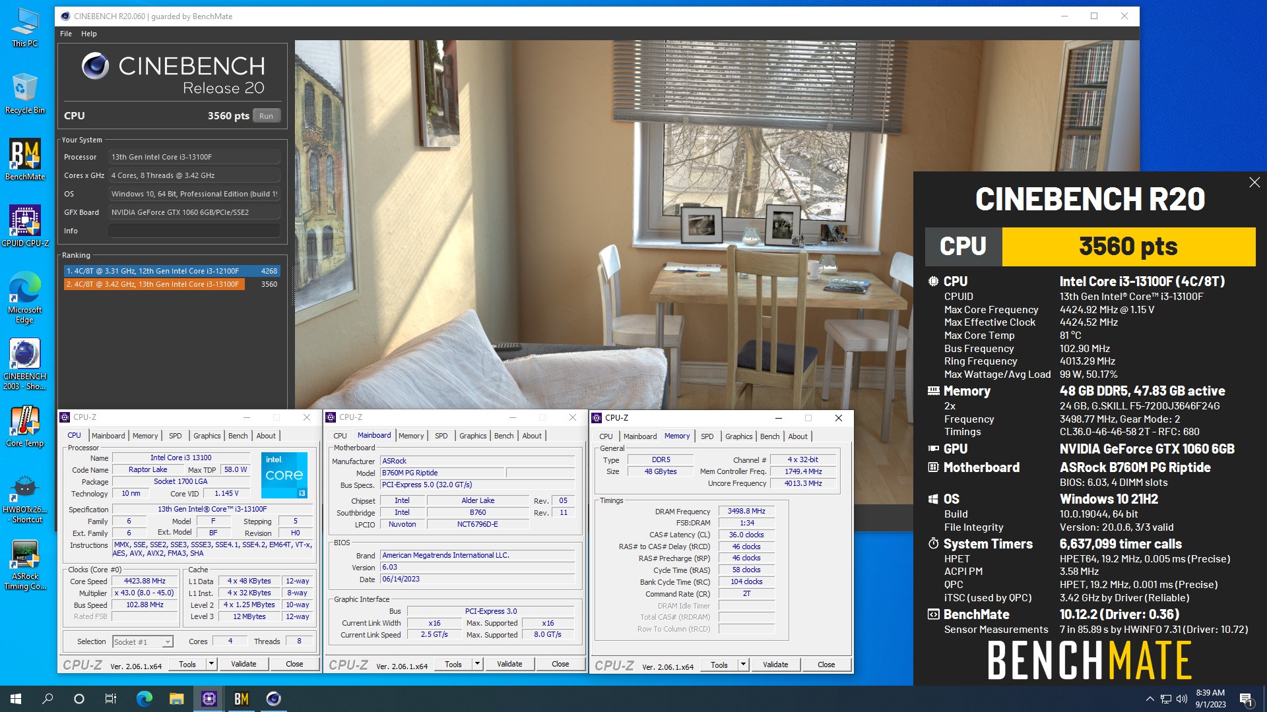
Task: Open Recycle Bin desktop icon
Action: [x=24, y=94]
